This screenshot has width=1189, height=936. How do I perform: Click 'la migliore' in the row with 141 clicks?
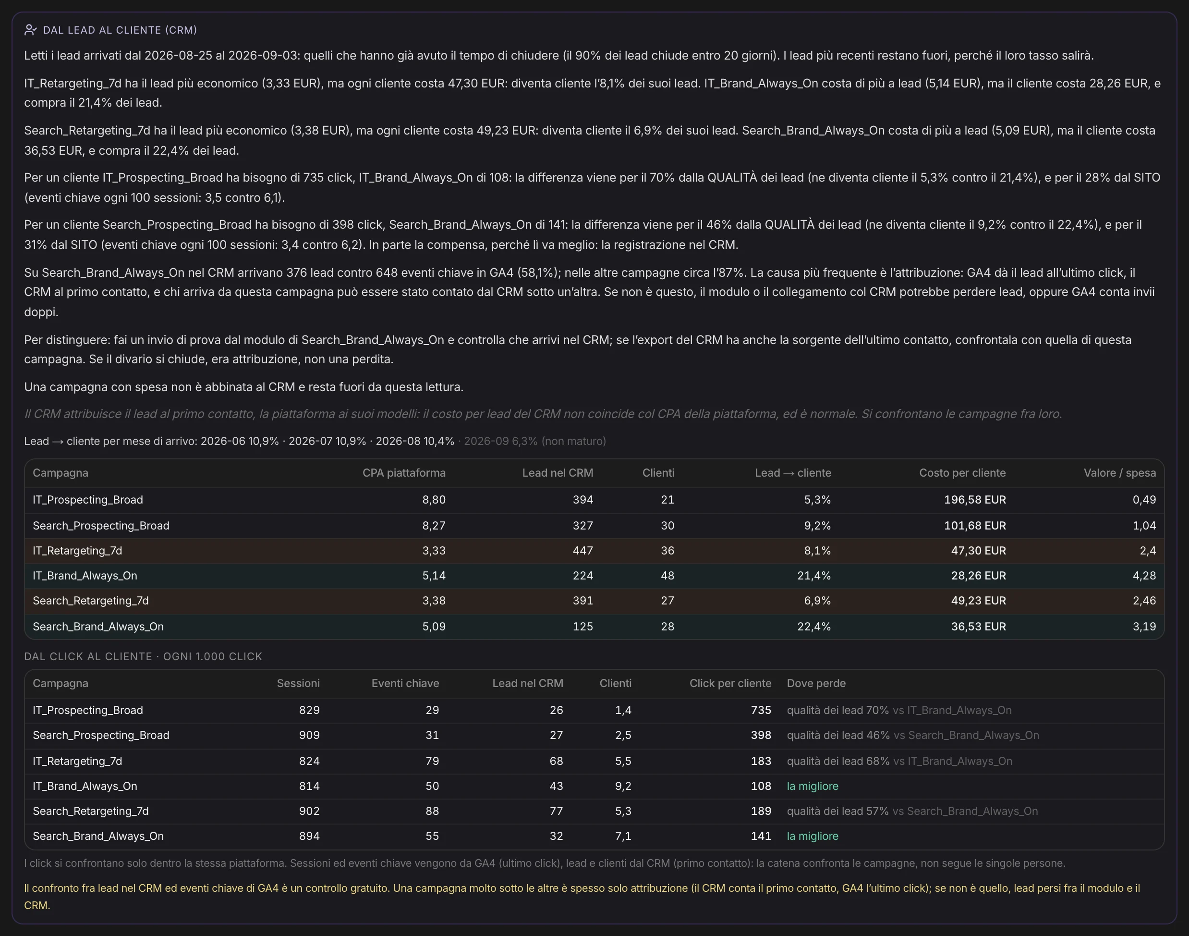[x=813, y=836]
